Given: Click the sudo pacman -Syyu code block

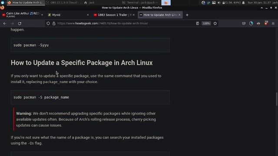Looking at the screenshot, I should pos(90,45).
